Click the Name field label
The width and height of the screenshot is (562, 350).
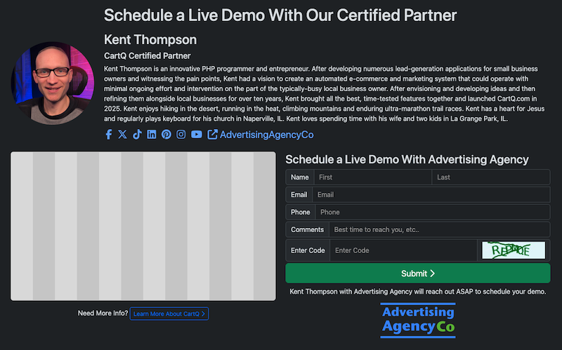click(300, 177)
